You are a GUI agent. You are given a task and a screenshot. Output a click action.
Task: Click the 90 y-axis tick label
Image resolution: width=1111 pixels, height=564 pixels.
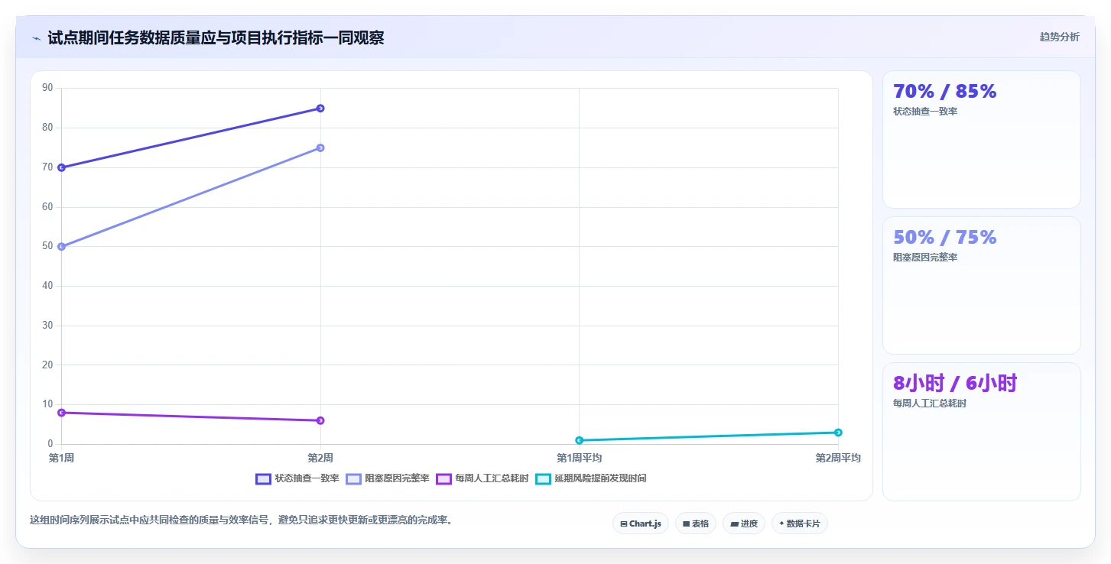(47, 88)
